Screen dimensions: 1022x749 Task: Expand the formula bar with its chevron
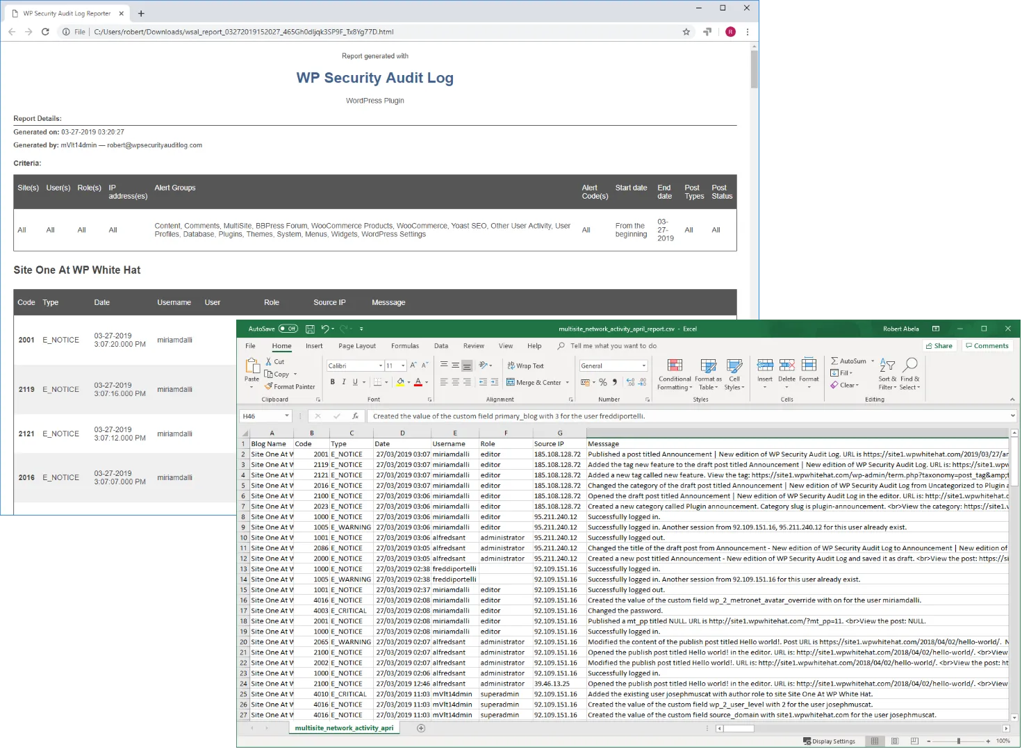pos(1012,415)
